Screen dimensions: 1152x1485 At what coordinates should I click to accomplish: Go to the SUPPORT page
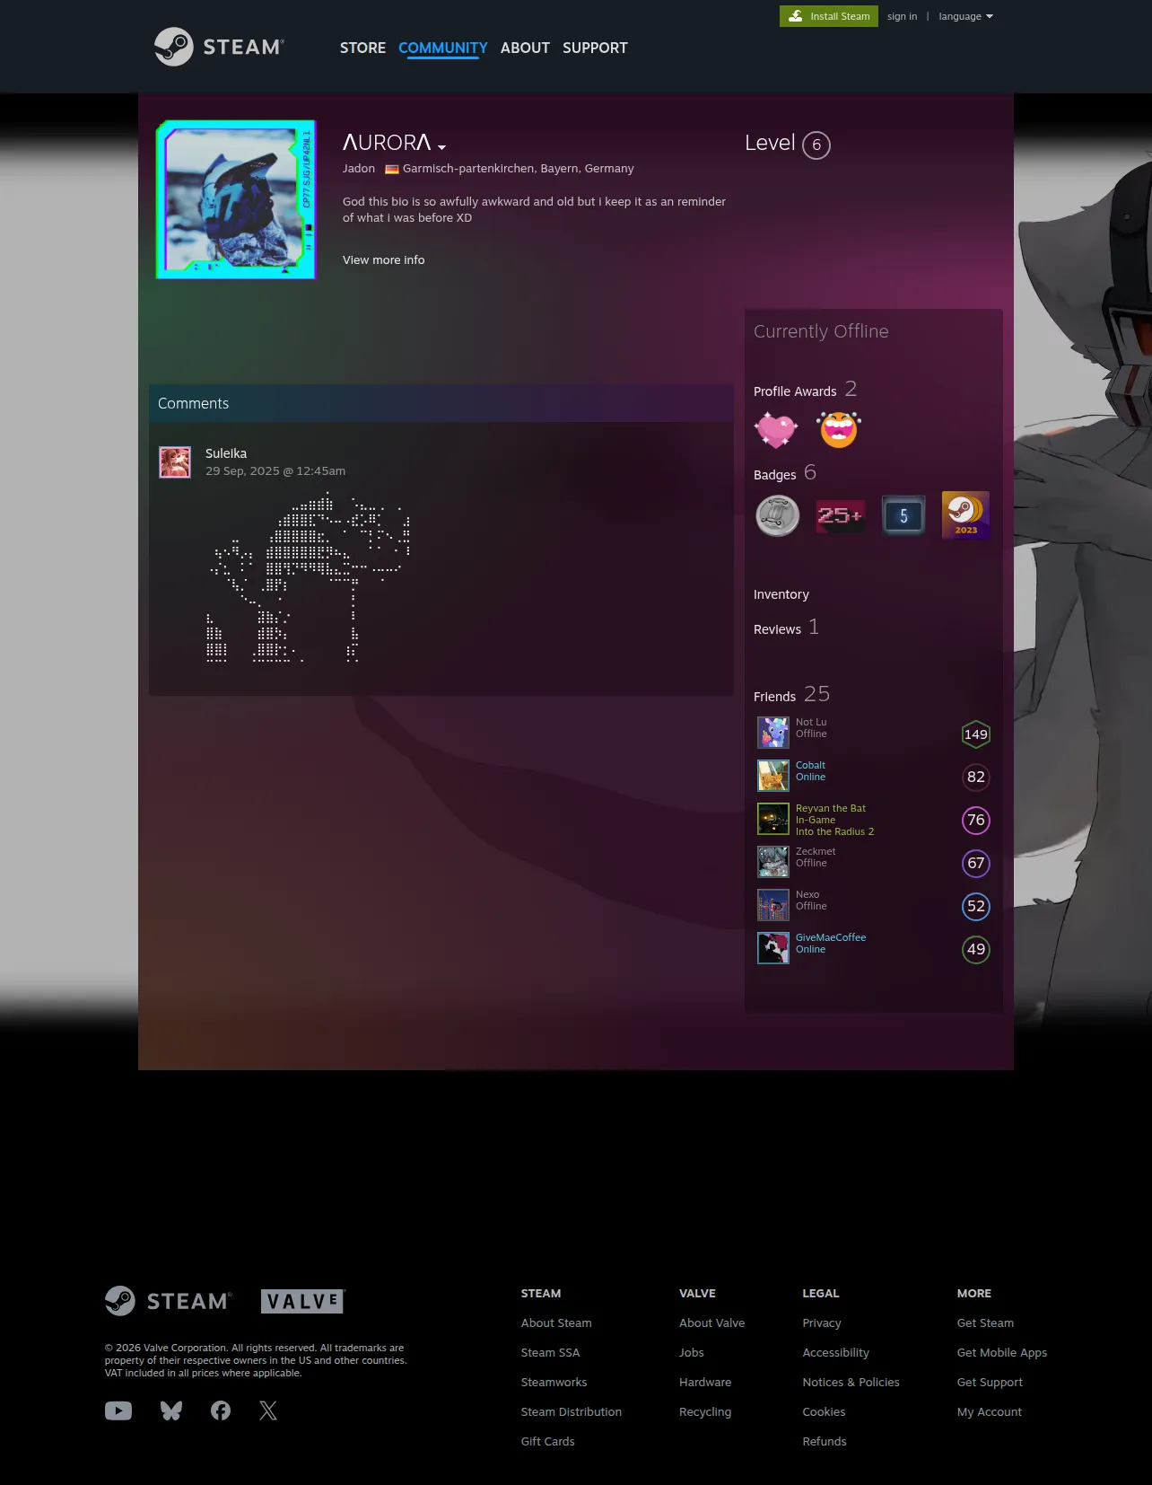coord(595,48)
